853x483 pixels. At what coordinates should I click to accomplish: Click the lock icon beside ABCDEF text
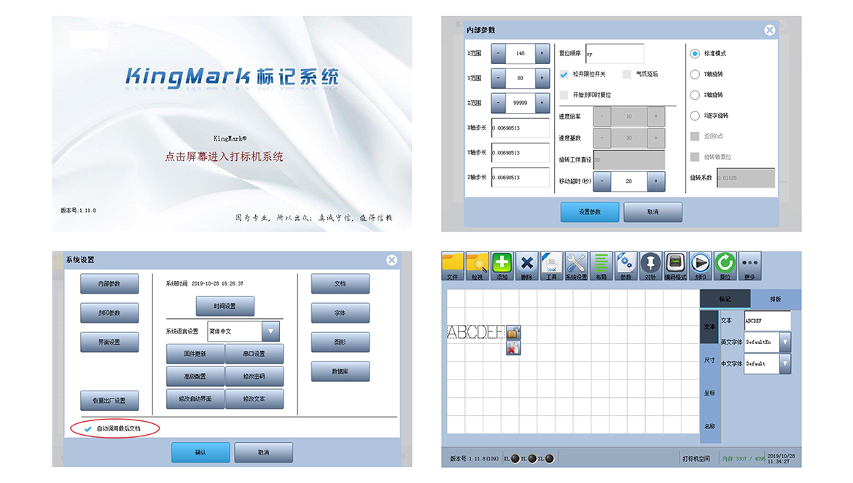pyautogui.click(x=513, y=332)
